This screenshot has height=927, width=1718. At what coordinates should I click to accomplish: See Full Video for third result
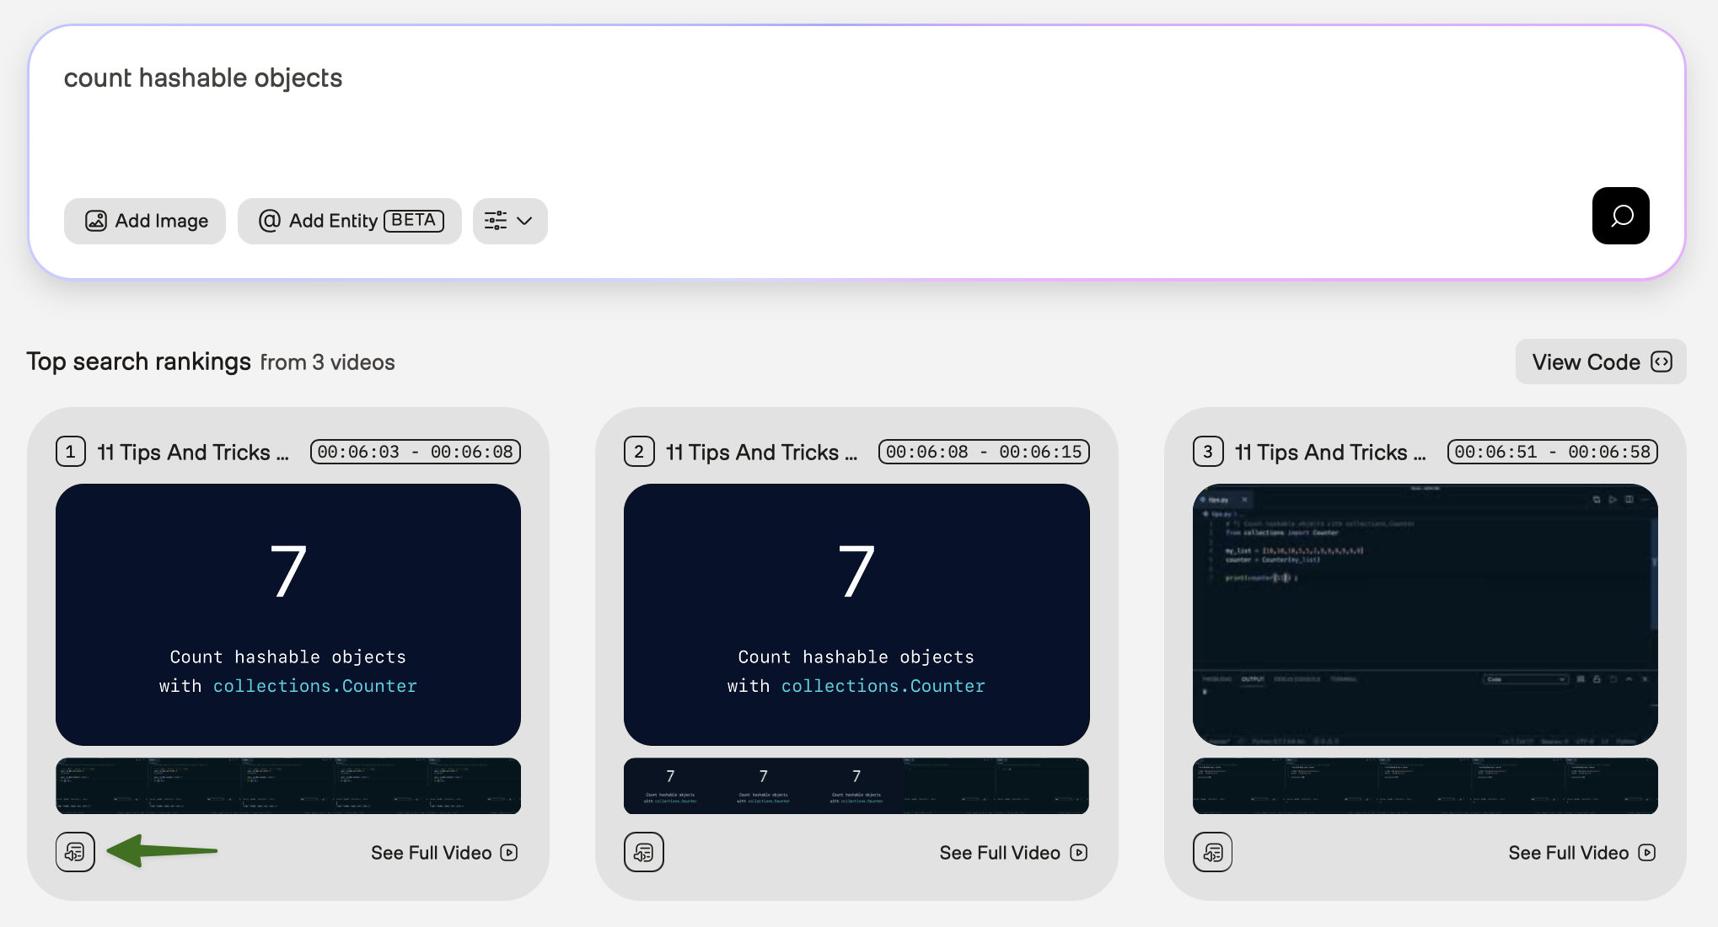(x=1581, y=853)
